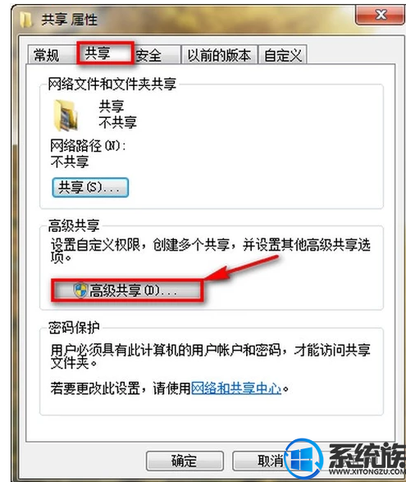Viewport: 406px width, 482px height.
Task: Click the UAC shield icon on Advanced Sharing button
Action: click(80, 290)
